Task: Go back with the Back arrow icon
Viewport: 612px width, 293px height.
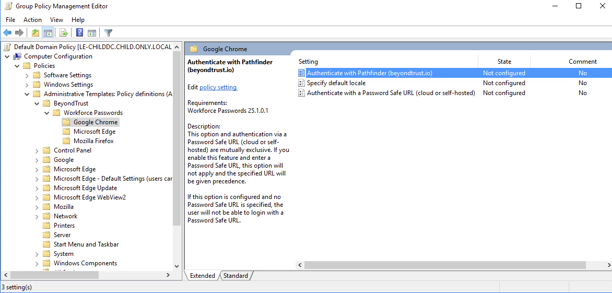Action: coord(7,33)
